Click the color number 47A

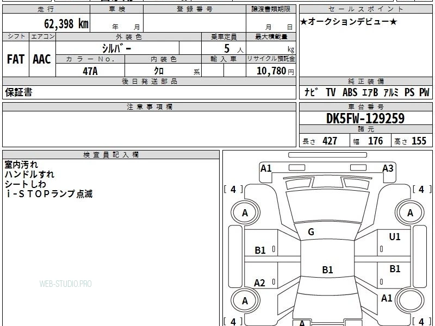pyautogui.click(x=90, y=71)
